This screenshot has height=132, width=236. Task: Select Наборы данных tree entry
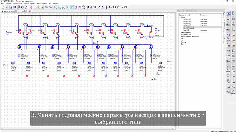186,33
